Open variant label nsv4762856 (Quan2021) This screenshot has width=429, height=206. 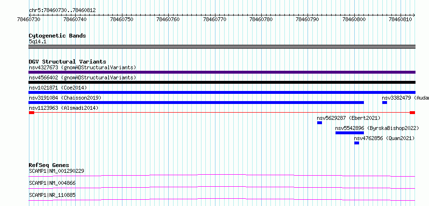(384, 138)
